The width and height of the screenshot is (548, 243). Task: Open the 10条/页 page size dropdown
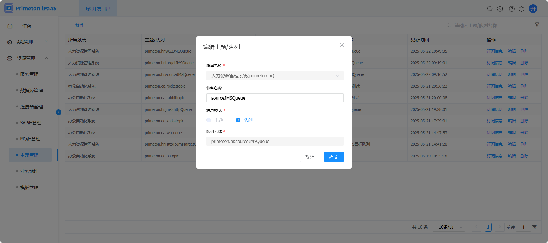(x=449, y=227)
